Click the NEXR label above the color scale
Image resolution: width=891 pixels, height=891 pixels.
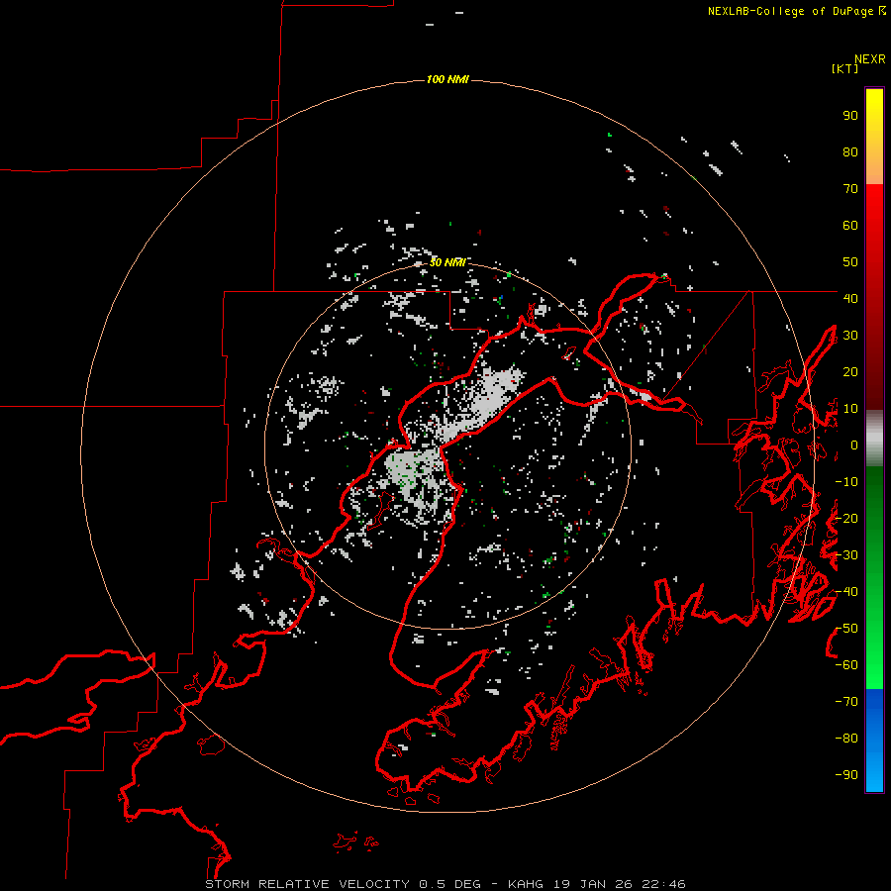869,59
